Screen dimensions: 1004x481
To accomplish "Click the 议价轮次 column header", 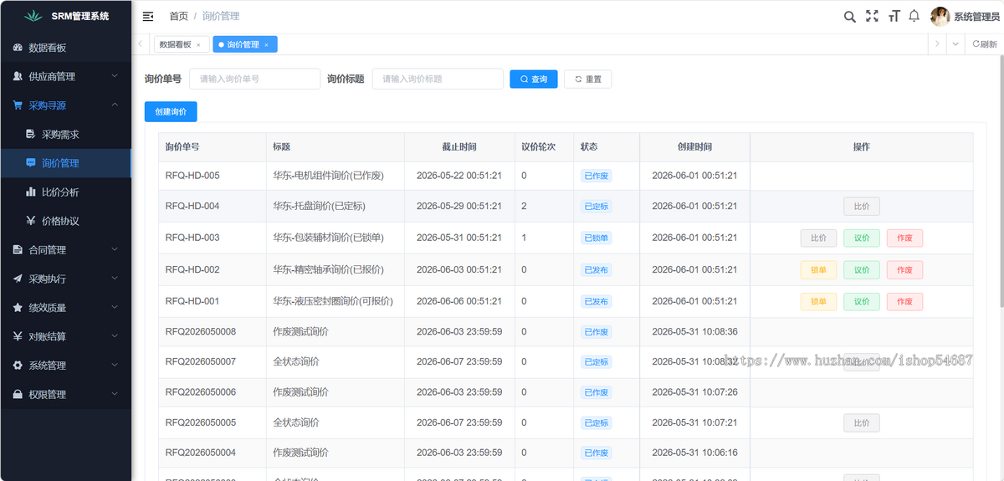I will pyautogui.click(x=544, y=147).
